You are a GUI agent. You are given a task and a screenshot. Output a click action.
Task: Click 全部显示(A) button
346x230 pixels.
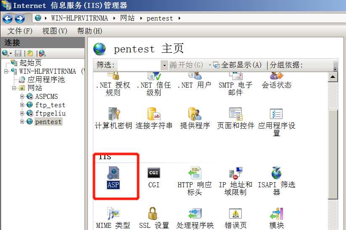[x=238, y=65]
